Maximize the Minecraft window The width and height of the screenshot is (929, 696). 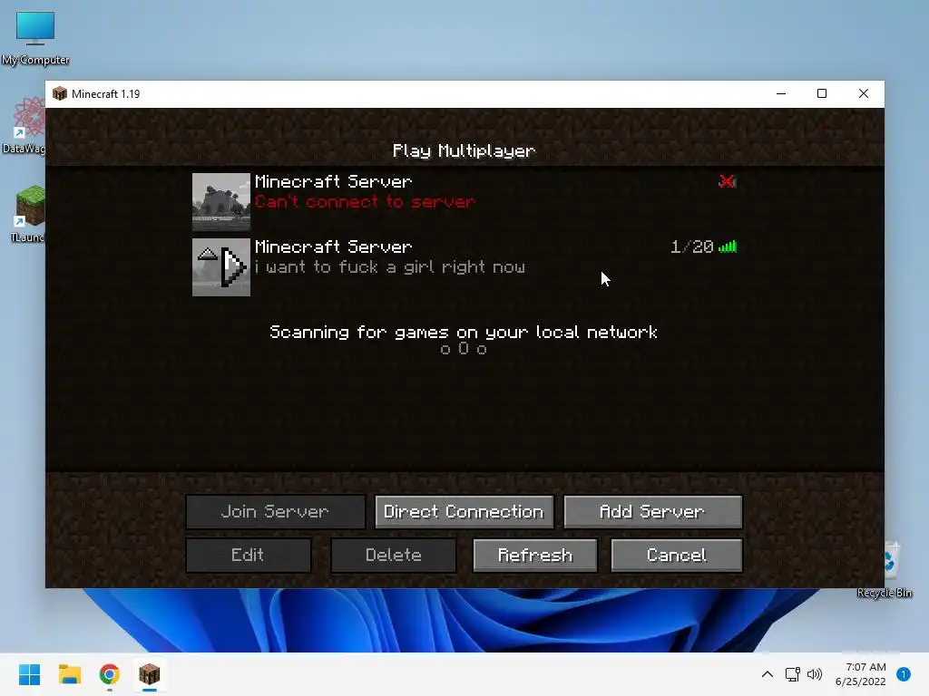(x=822, y=93)
